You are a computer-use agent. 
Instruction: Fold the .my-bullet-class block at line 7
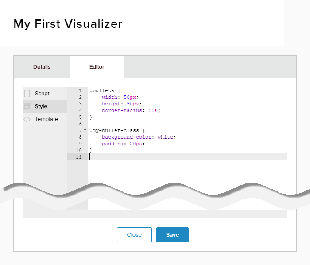85,130
